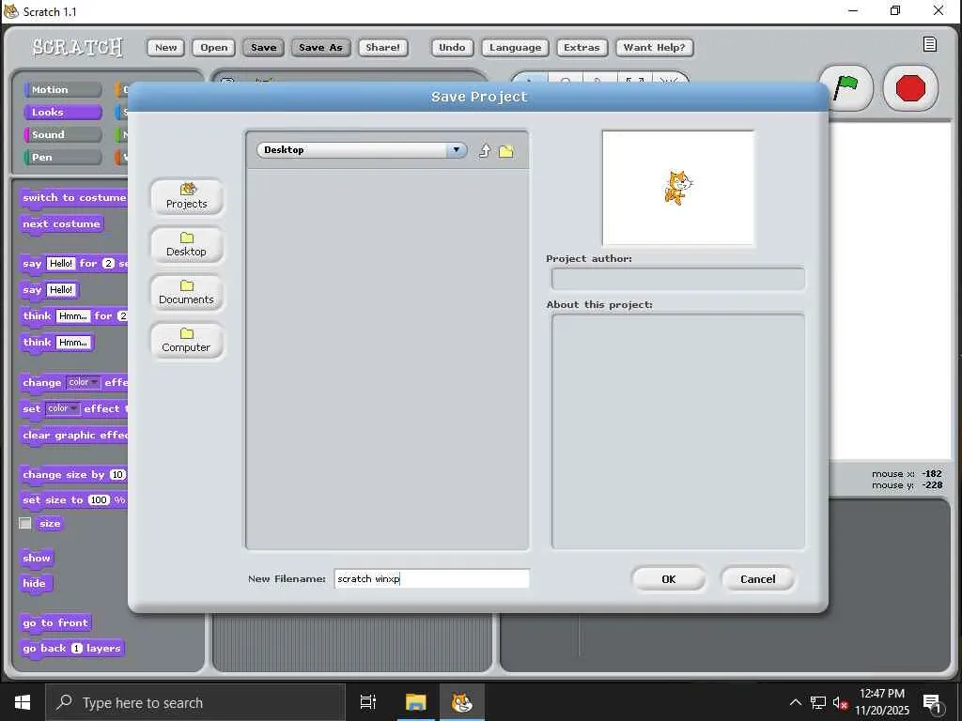The image size is (962, 721).
Task: Click Save in the top toolbar
Action: [264, 47]
